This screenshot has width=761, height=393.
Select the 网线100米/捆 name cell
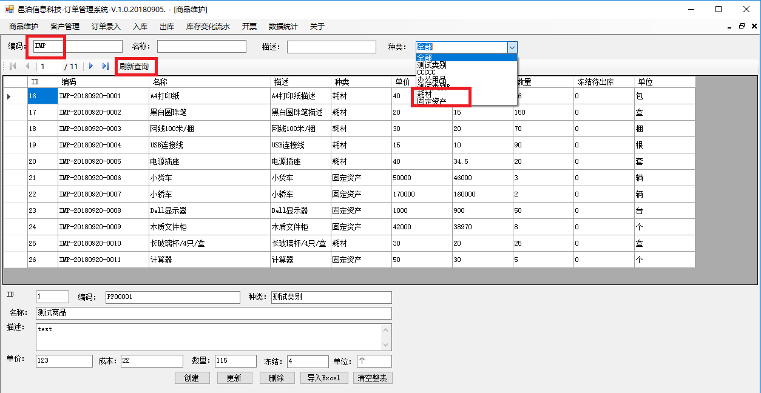tap(209, 129)
